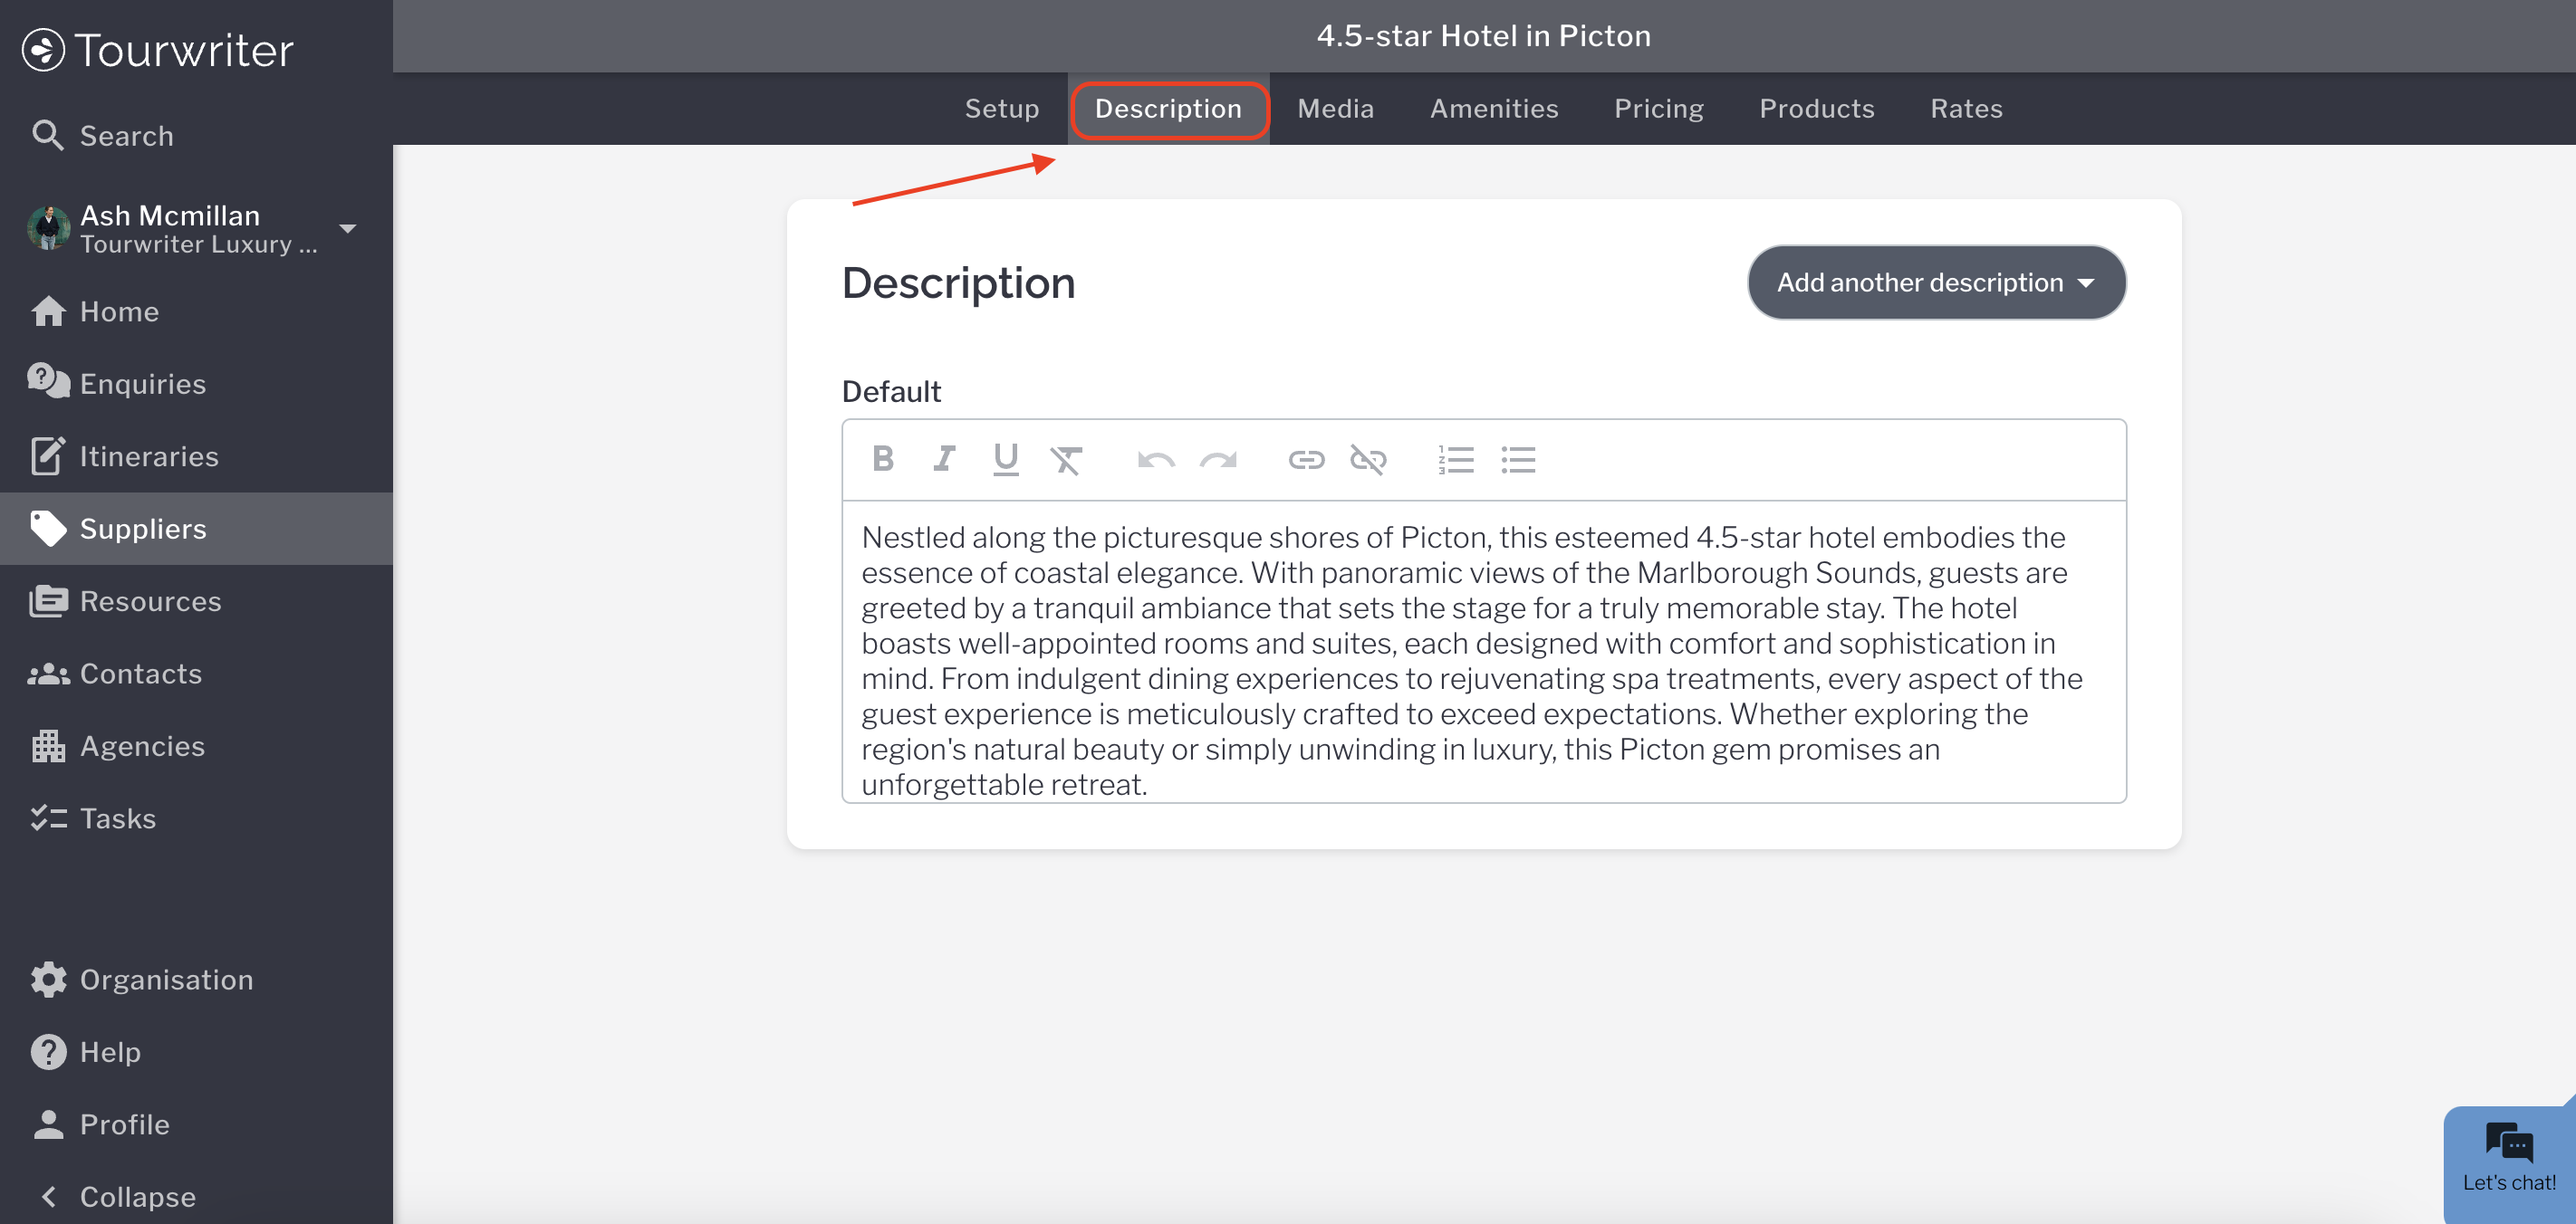Switch to the Media tab

pyautogui.click(x=1335, y=109)
